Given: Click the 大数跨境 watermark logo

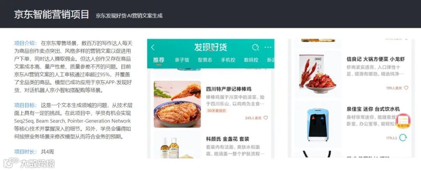Looking at the screenshot, I should coord(29,163).
